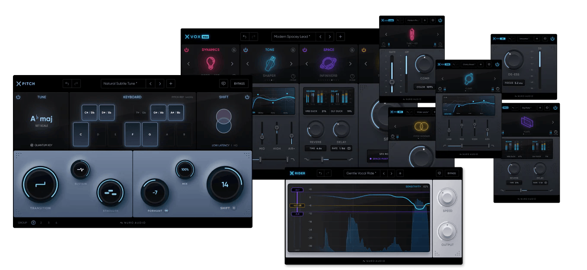Add preset with plus in Vox Pro
Viewport: 587px width, 270px height.
point(341,37)
